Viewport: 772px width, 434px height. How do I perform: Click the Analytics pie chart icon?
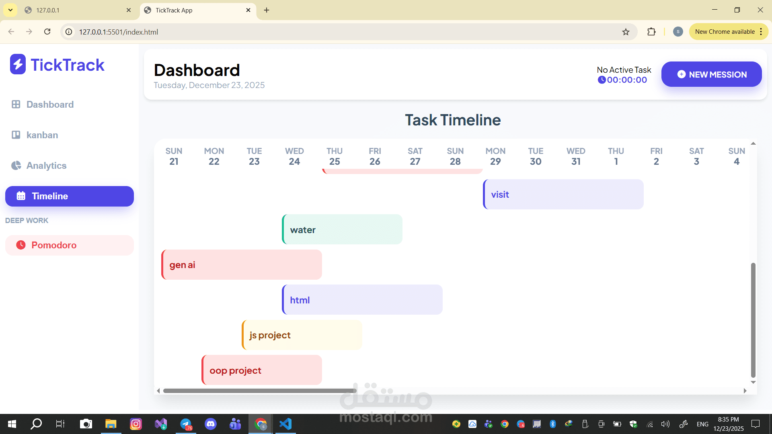[x=16, y=166]
